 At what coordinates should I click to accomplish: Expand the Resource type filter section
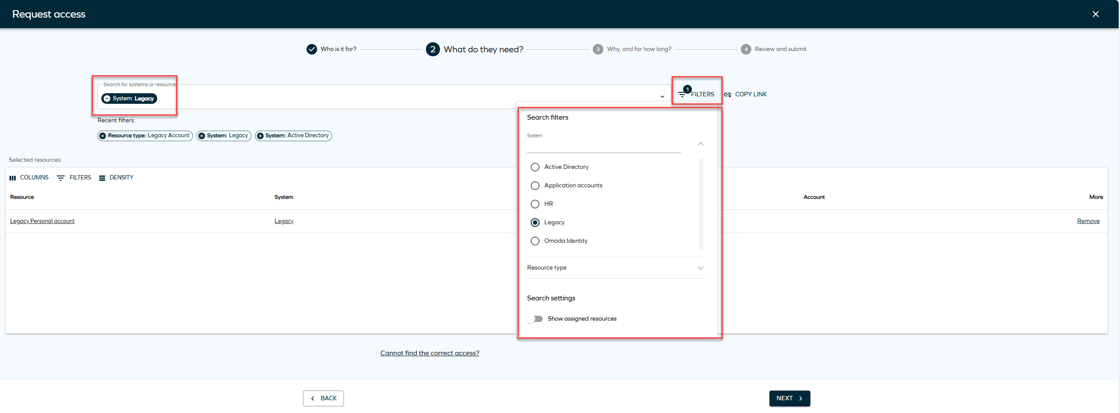tap(700, 268)
